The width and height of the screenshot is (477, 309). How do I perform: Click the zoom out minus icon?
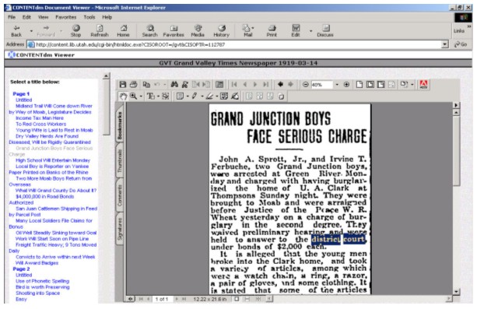306,85
